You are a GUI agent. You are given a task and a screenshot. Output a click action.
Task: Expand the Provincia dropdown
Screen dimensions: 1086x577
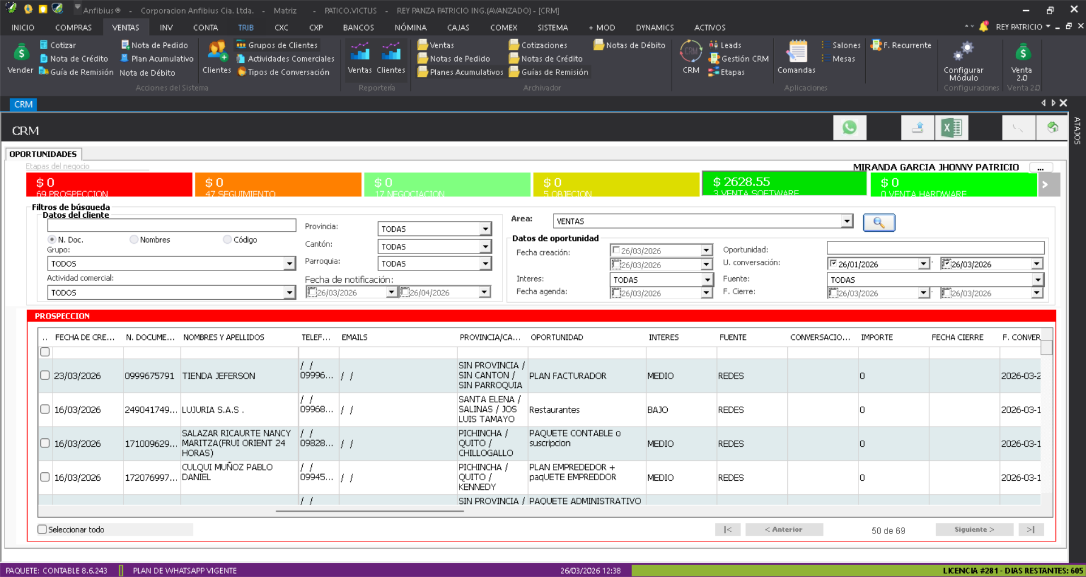click(x=485, y=229)
